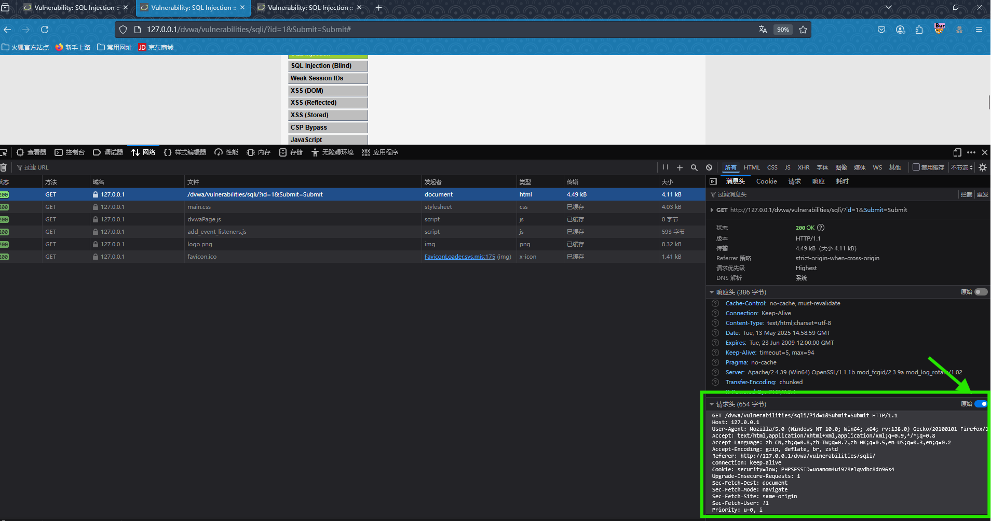
Task: Open the Firefox account icon
Action: click(901, 30)
